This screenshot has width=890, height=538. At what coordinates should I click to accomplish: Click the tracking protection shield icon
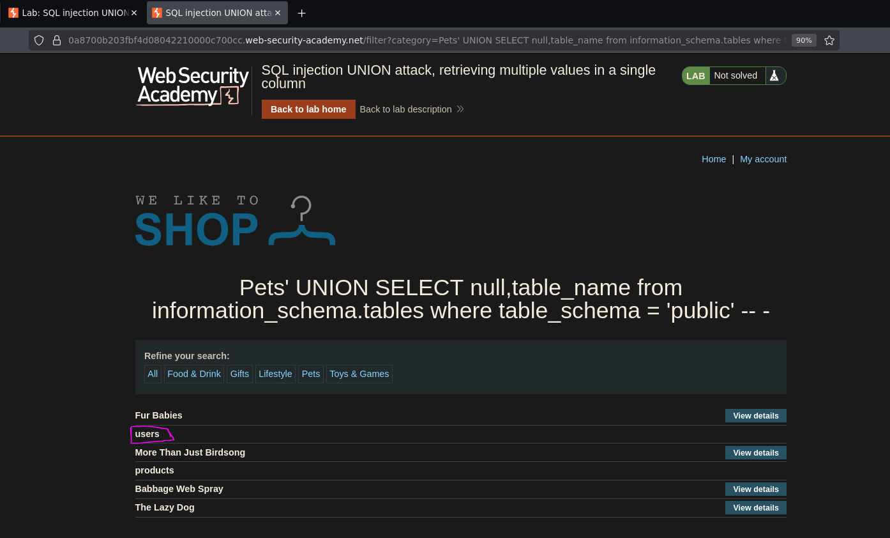[39, 40]
